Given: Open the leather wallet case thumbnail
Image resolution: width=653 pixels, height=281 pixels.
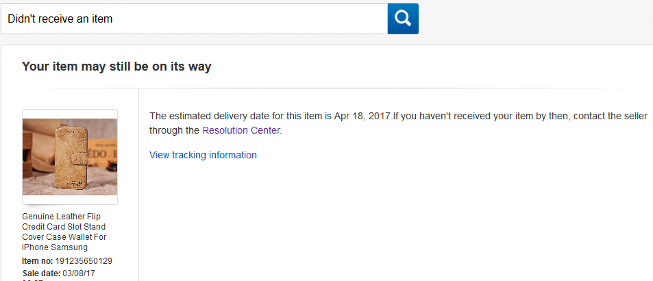Looking at the screenshot, I should [x=70, y=156].
